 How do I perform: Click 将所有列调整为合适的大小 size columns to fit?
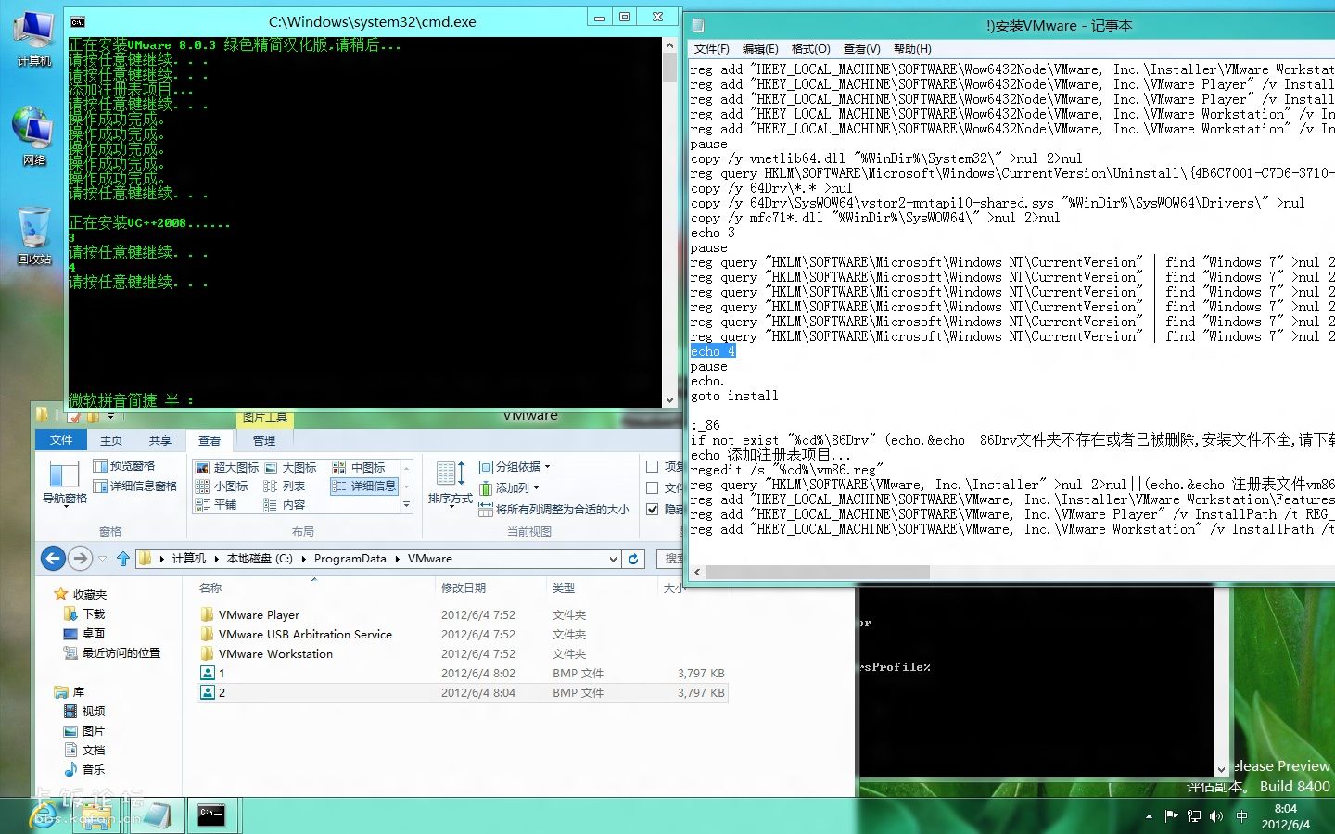(x=553, y=509)
